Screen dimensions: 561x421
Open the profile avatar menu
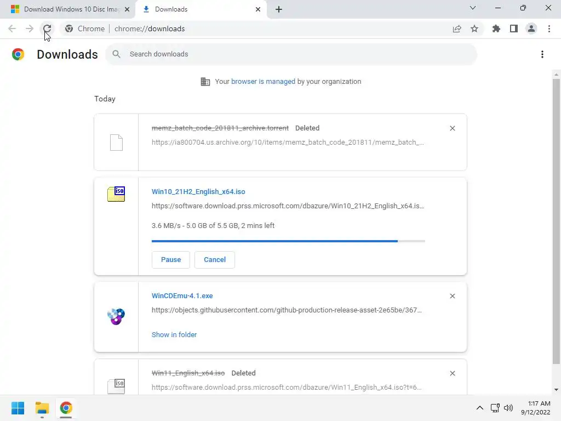point(531,29)
